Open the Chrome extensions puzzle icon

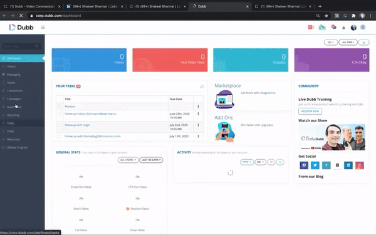tap(353, 16)
